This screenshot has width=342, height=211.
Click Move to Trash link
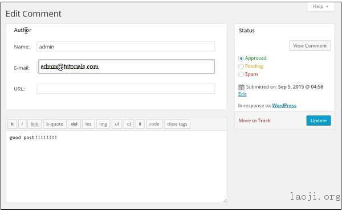point(254,121)
